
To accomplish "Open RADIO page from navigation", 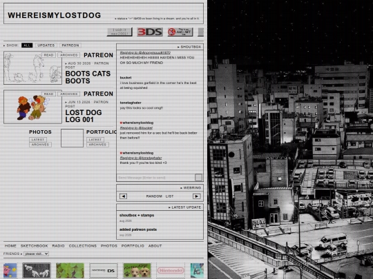I will click(58, 246).
